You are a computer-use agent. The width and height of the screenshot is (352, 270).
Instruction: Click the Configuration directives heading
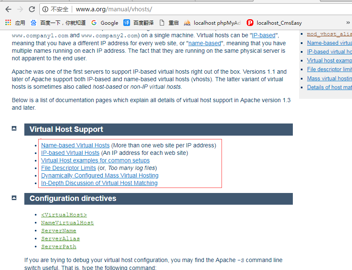[x=73, y=198]
